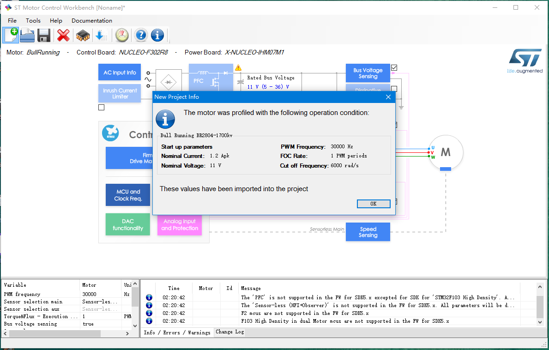Select the Sensor selection aux row
The width and height of the screenshot is (549, 350).
click(66, 309)
